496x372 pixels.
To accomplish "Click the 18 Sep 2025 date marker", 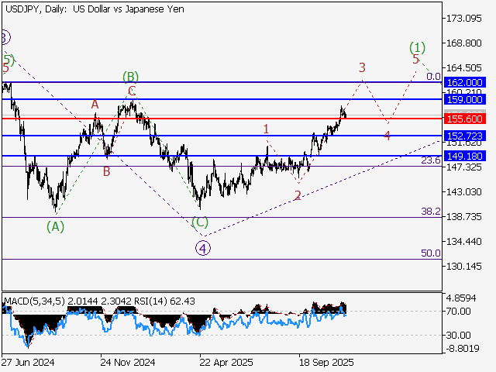I will (x=326, y=362).
